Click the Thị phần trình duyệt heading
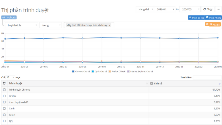The image size is (222, 125). click(x=25, y=10)
